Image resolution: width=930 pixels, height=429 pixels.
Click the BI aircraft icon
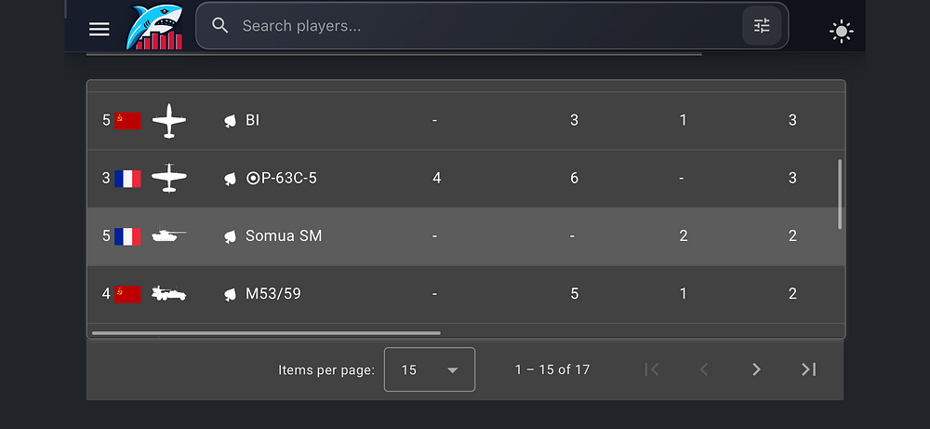pyautogui.click(x=169, y=121)
